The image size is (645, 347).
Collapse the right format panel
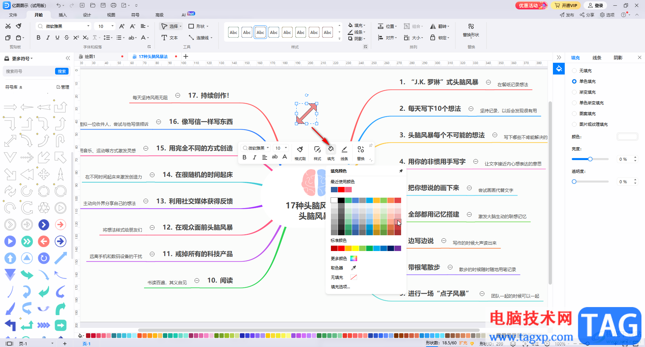(x=559, y=57)
